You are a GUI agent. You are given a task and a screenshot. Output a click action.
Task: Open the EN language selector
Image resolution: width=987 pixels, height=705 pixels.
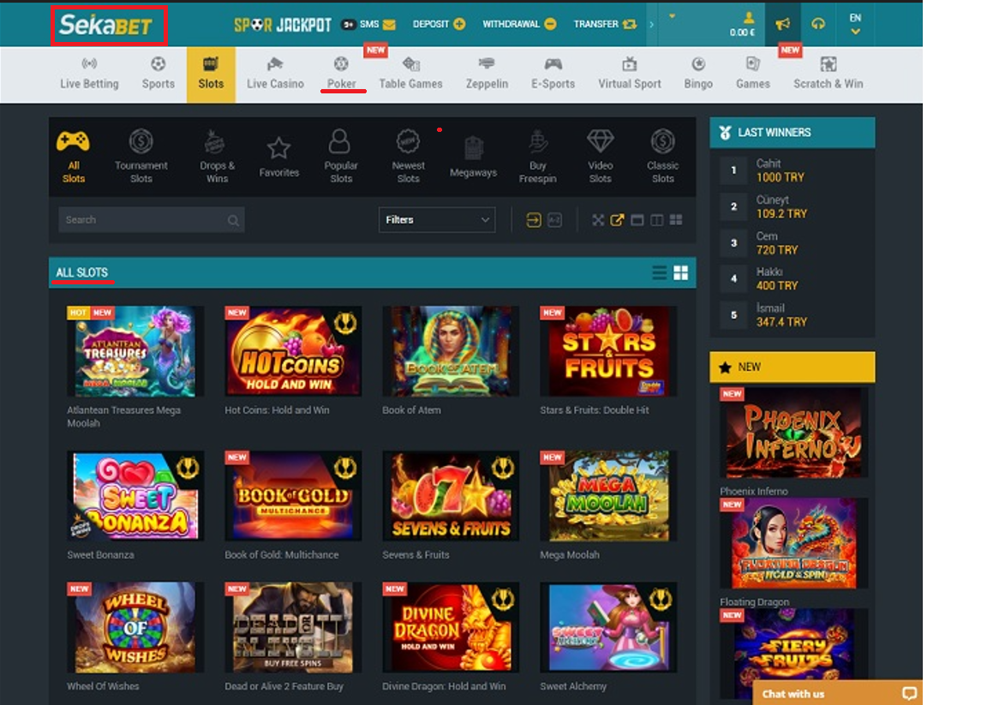tap(855, 24)
